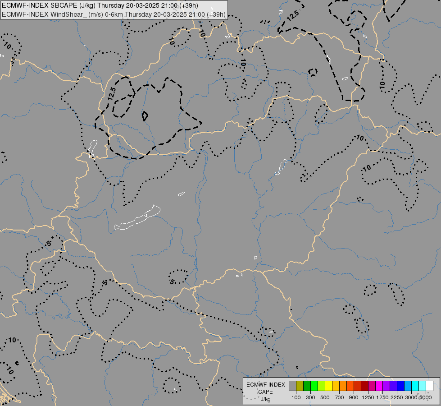441x406 pixels.
Task: Select the pure blue legend swatch
Action: pyautogui.click(x=401, y=386)
